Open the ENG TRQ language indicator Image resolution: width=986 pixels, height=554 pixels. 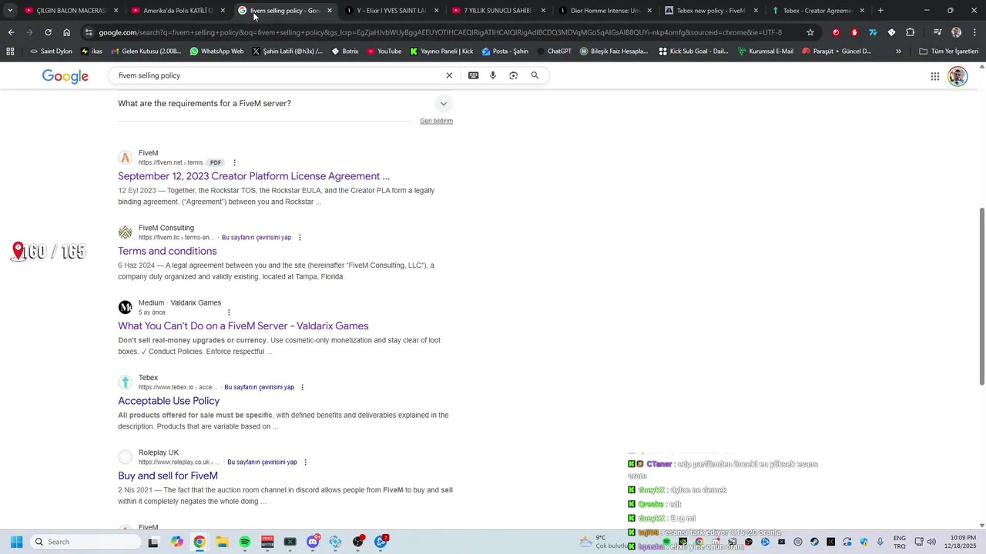click(900, 542)
